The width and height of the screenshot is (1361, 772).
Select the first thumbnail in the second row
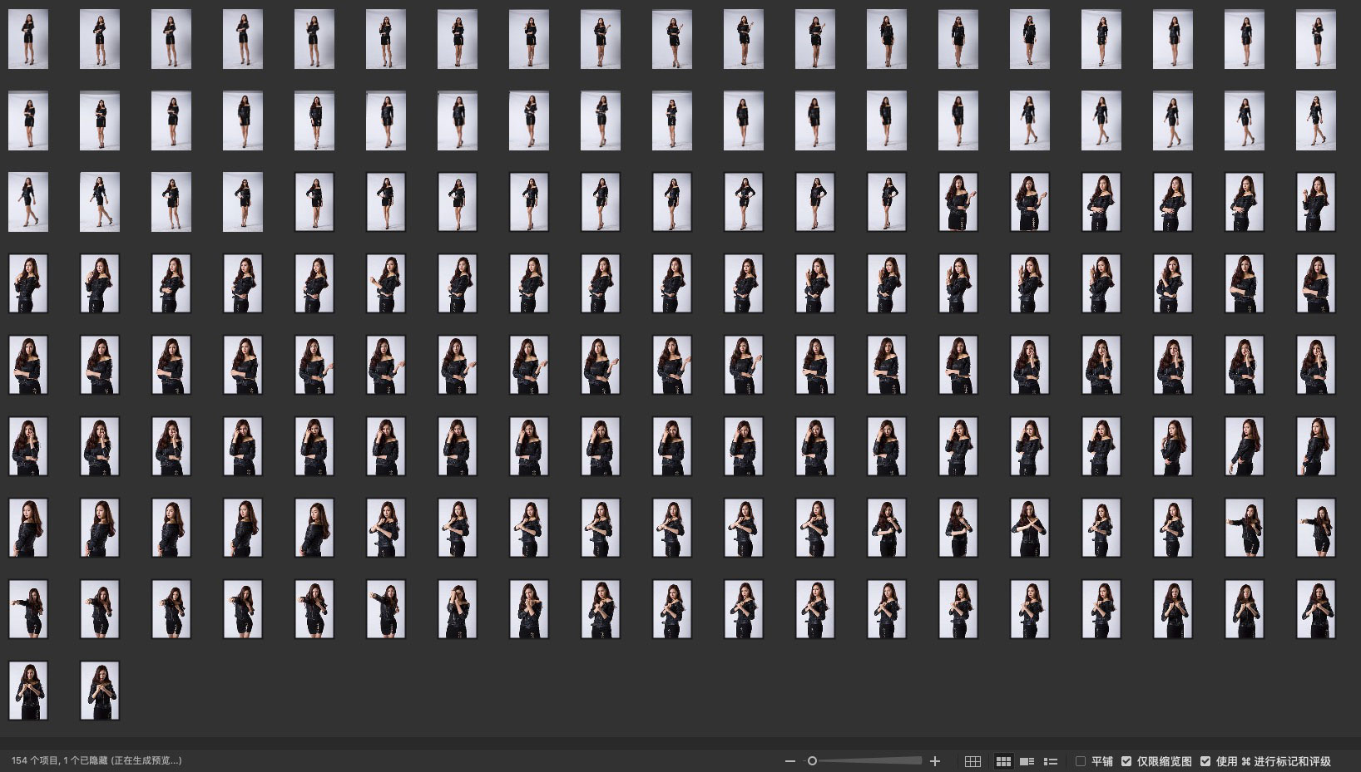coord(28,120)
